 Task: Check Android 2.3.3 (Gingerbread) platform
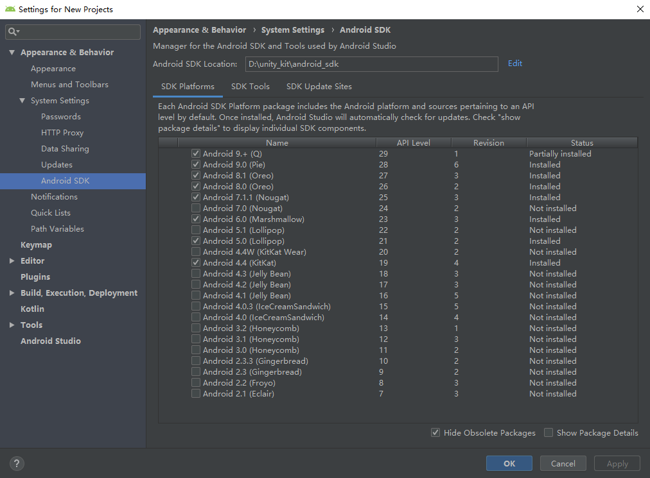[x=196, y=361]
